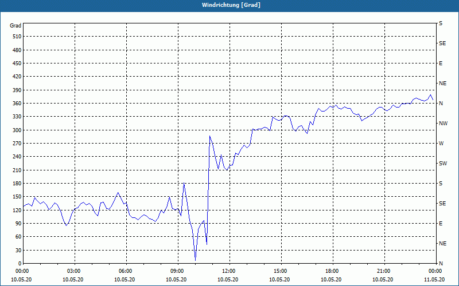Pick date 10.05.20 under 21:00
The height and width of the screenshot is (286, 459).
click(x=383, y=280)
